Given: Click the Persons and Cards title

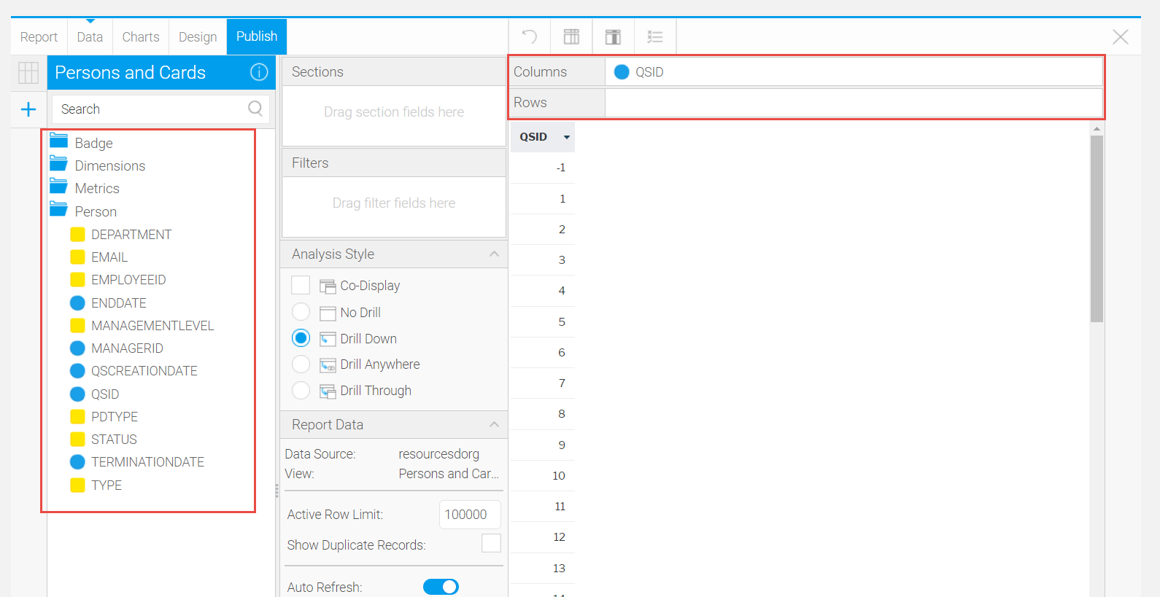Looking at the screenshot, I should [131, 72].
